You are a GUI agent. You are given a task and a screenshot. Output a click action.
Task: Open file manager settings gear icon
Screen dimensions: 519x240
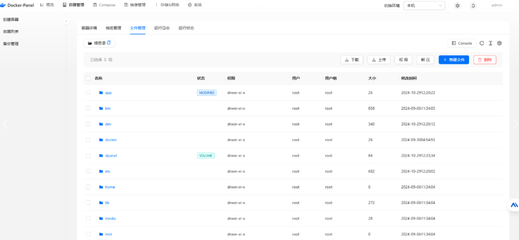499,43
